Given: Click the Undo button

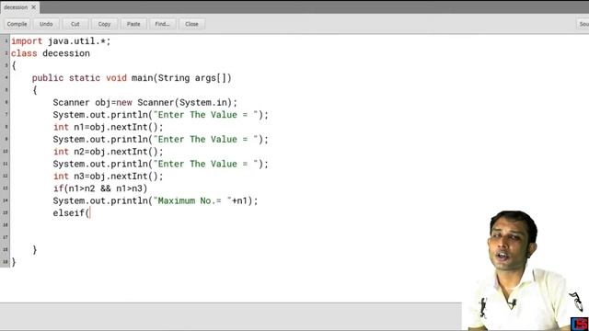Looking at the screenshot, I should (46, 24).
